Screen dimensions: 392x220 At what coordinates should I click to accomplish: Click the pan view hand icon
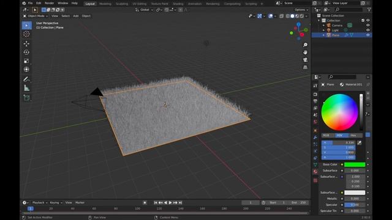305,53
